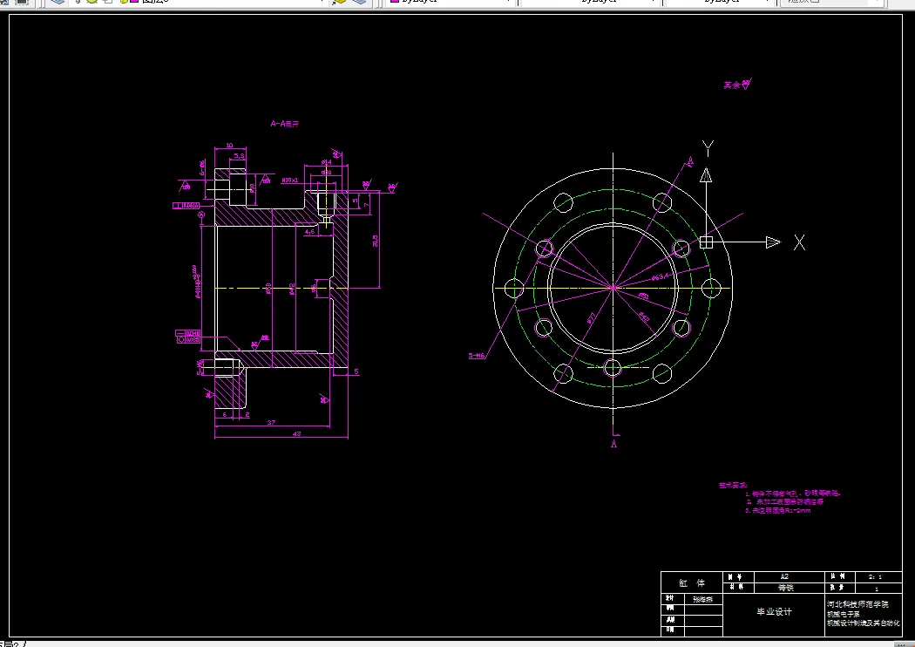Select the leftmost bolt hole on horizontal centerline

tap(514, 288)
